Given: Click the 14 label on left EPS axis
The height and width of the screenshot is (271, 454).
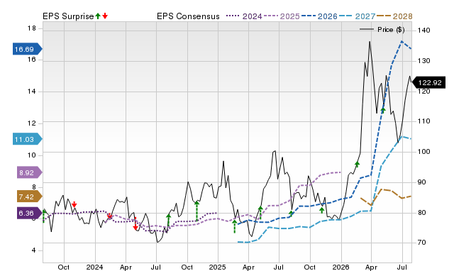Looking at the screenshot, I should pyautogui.click(x=32, y=92).
